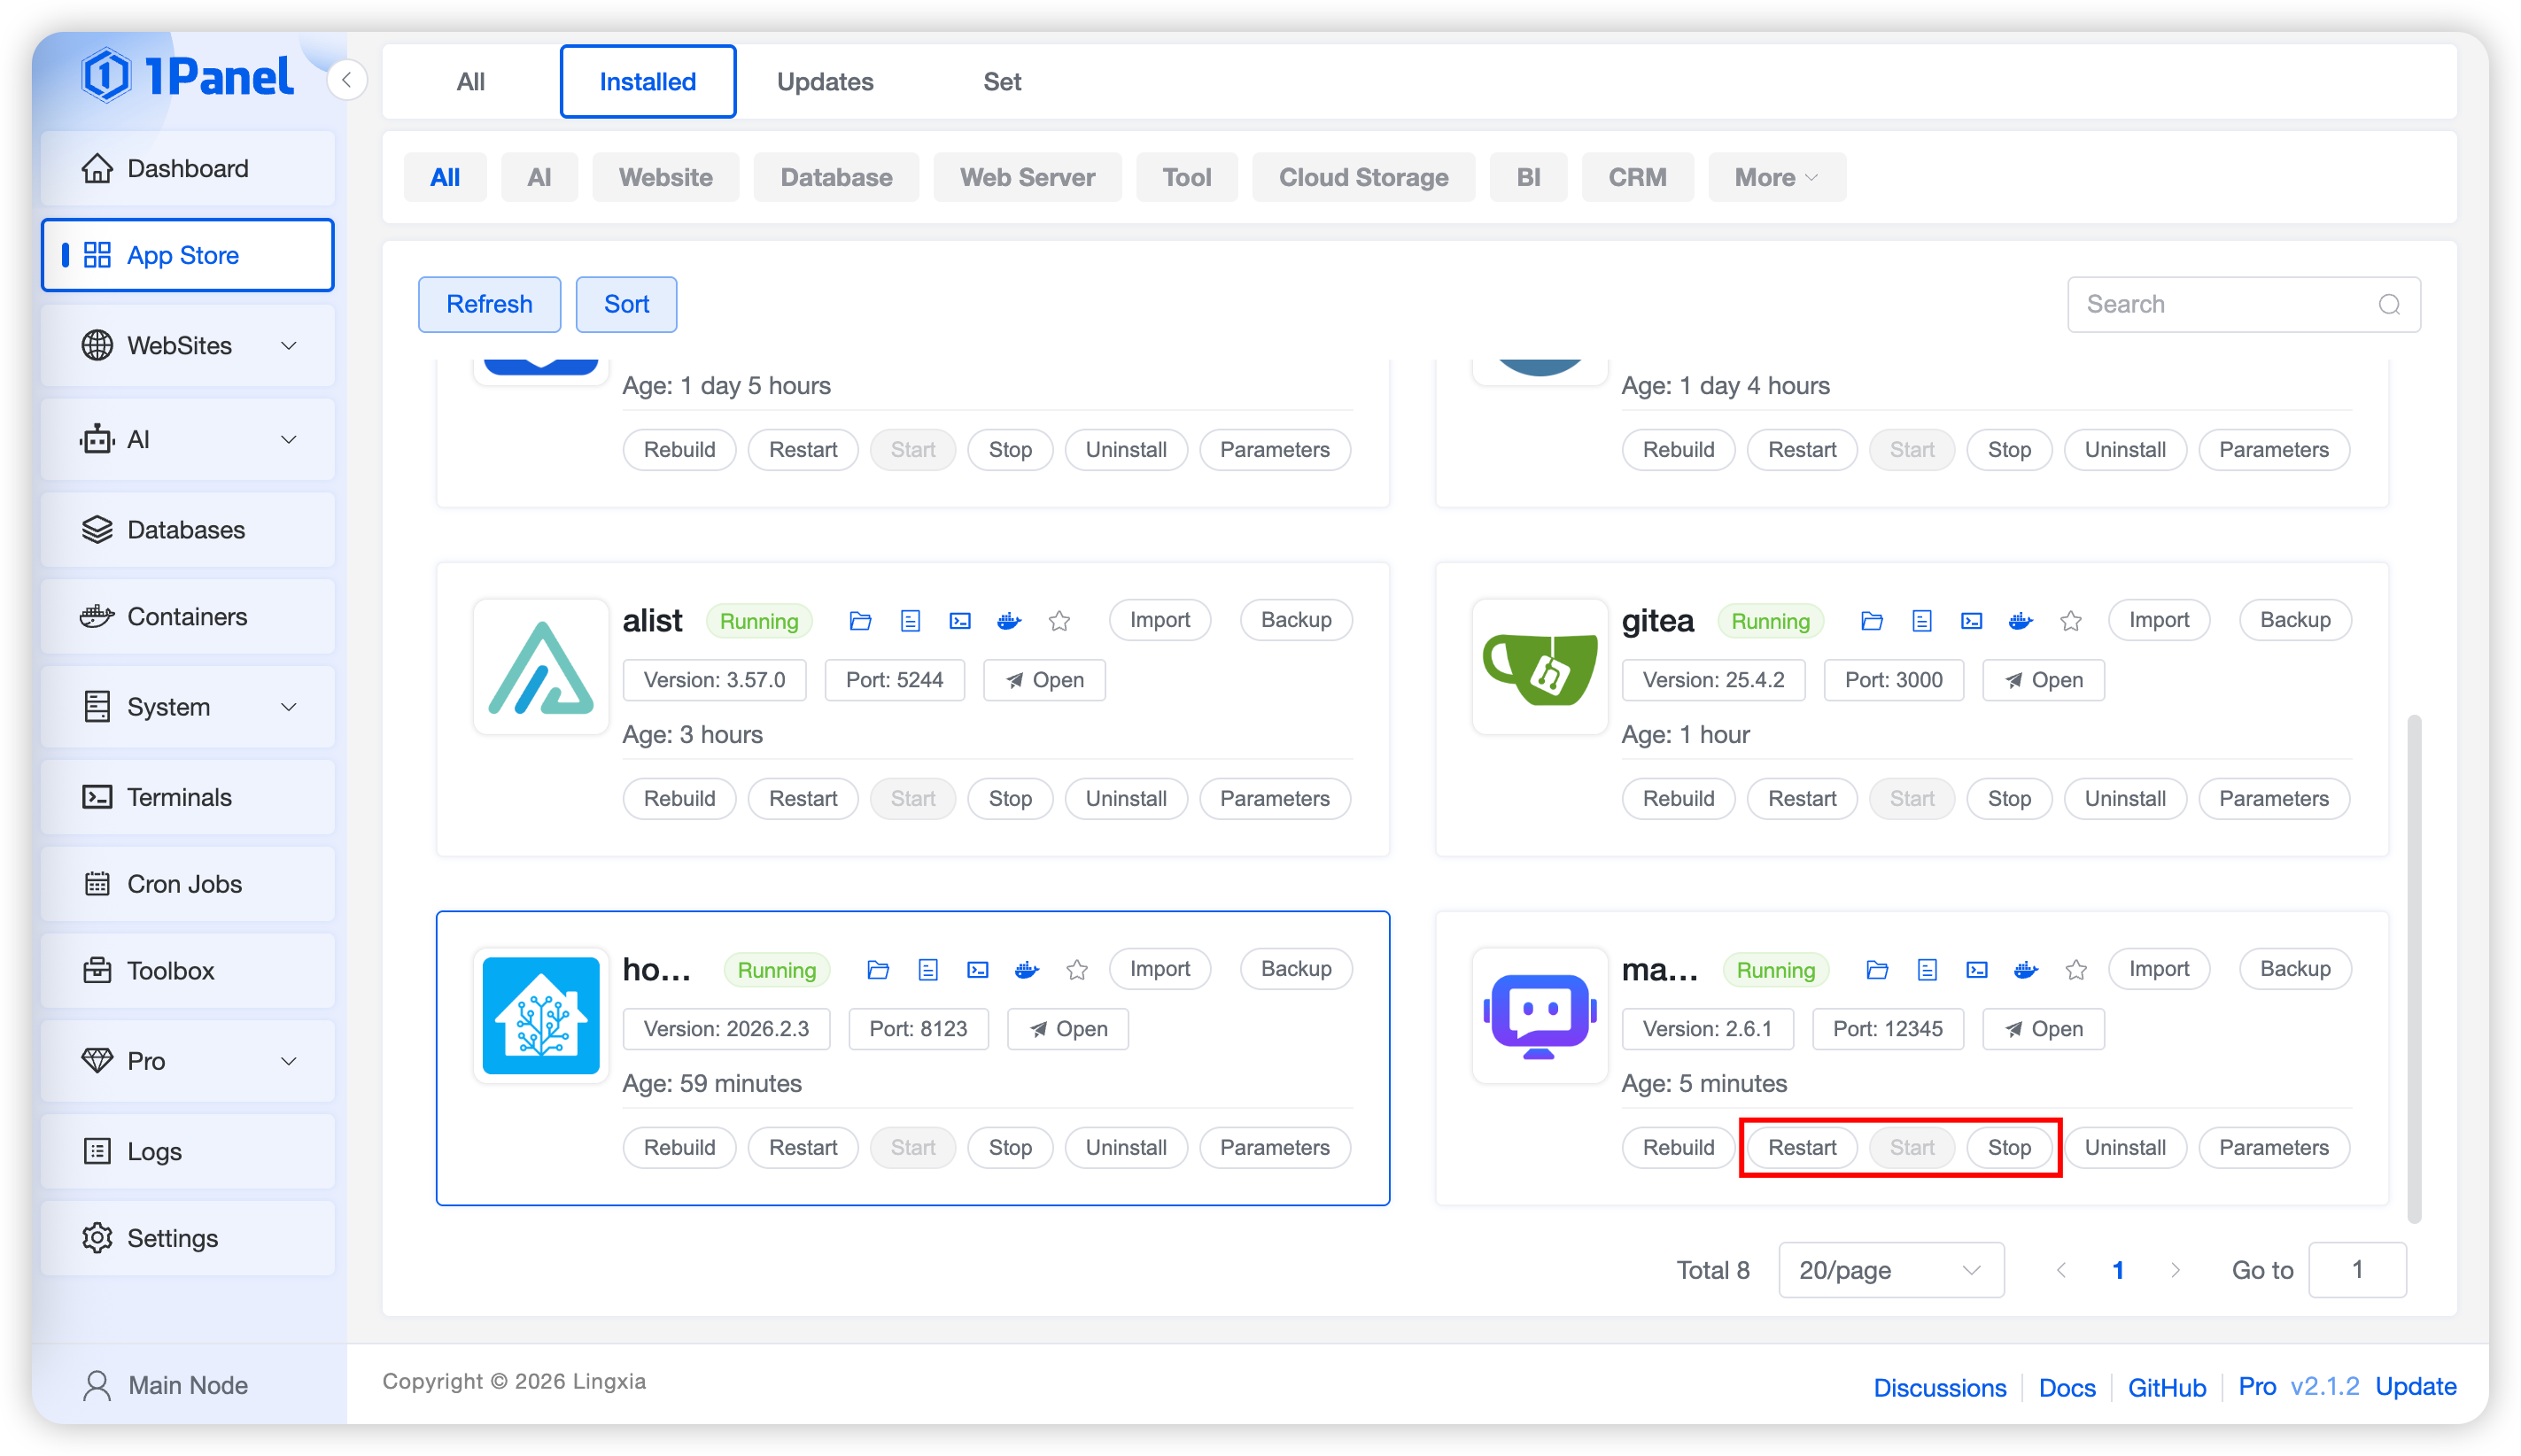The height and width of the screenshot is (1456, 2521).
Task: Collapse the sidebar with arrow button
Action: pyautogui.click(x=346, y=80)
